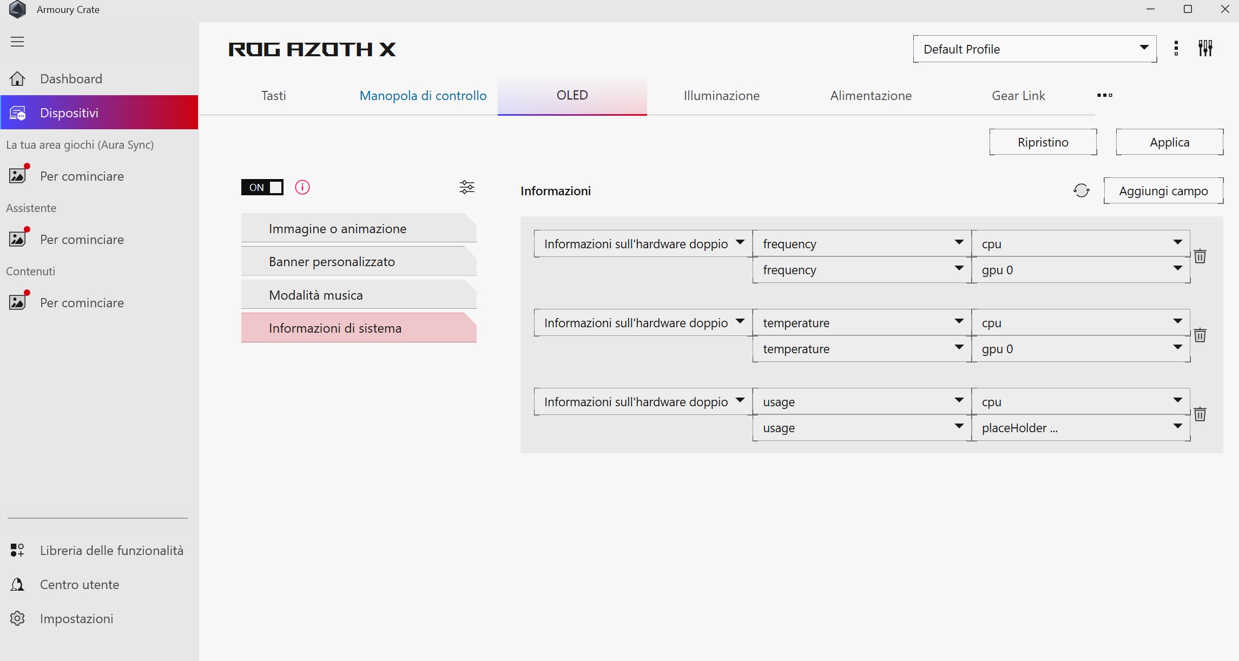This screenshot has width=1239, height=661.
Task: Refresh the Informazioni field list
Action: coord(1081,190)
